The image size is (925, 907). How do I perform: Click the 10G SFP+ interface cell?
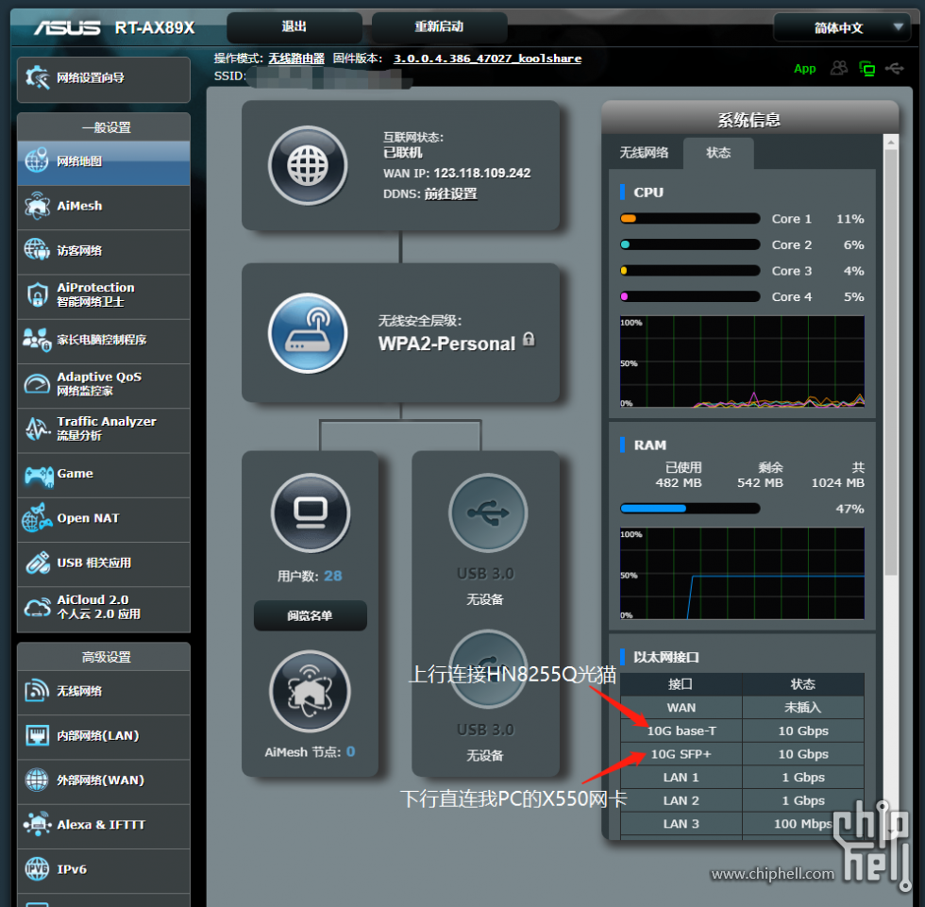click(x=681, y=754)
